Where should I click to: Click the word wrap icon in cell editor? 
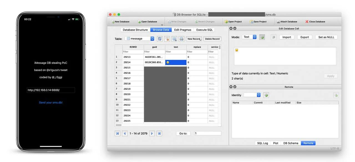[274, 37]
